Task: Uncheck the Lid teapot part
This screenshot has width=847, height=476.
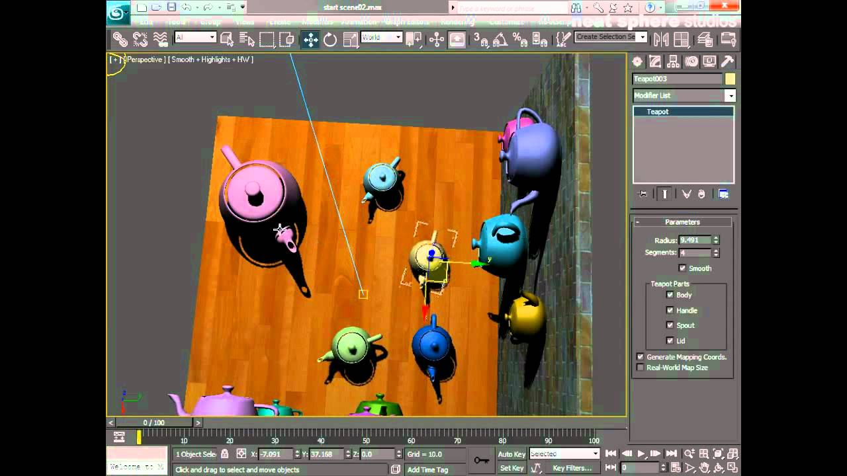Action: tap(670, 340)
